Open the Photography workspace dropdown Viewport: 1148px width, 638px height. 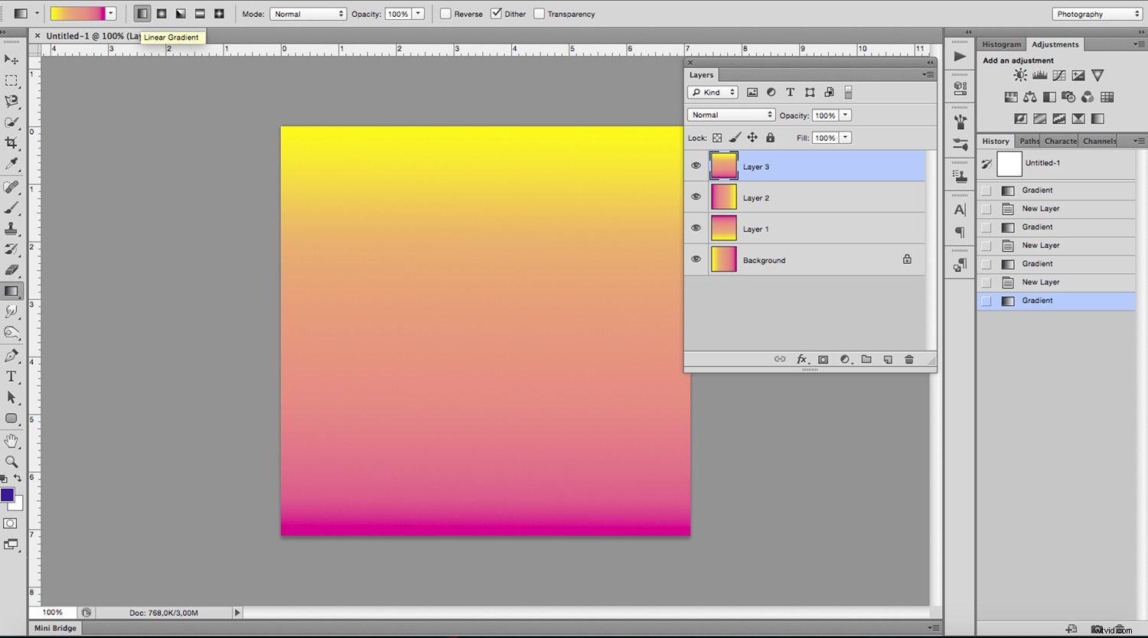(1096, 13)
